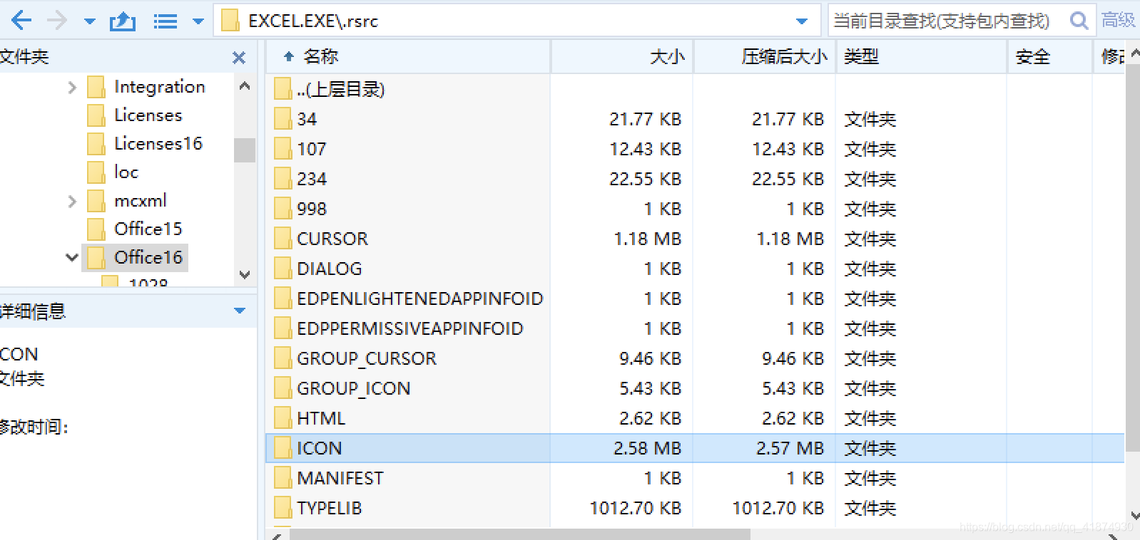The height and width of the screenshot is (540, 1140).
Task: Go back with the blue back arrow
Action: 21,21
